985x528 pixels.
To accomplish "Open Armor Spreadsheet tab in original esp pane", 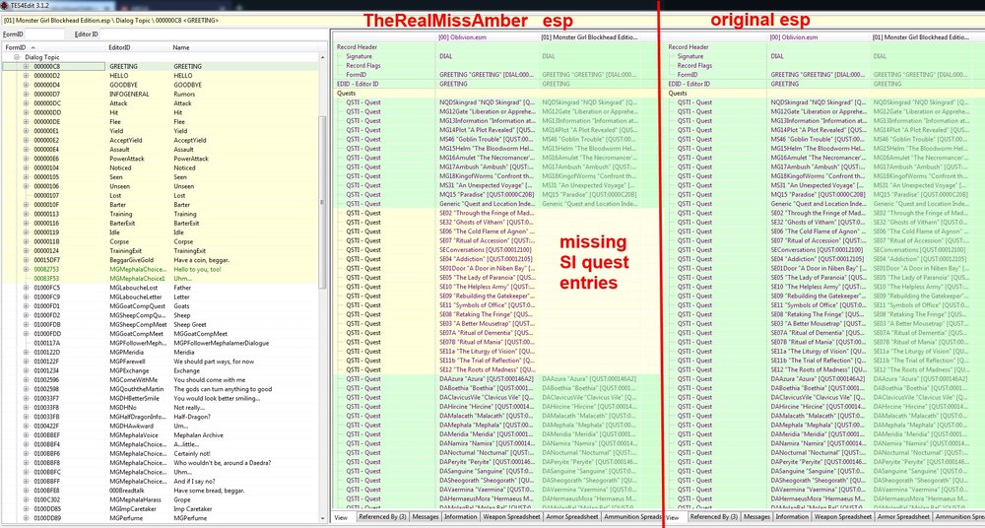I will pos(903,517).
